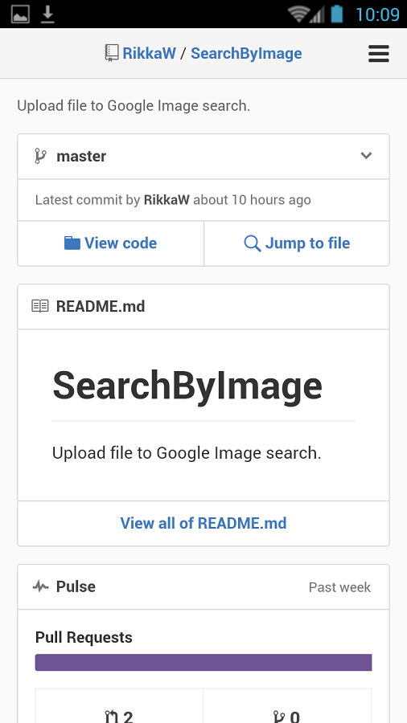Open the hamburger menu icon
This screenshot has width=407, height=723.
pos(378,54)
